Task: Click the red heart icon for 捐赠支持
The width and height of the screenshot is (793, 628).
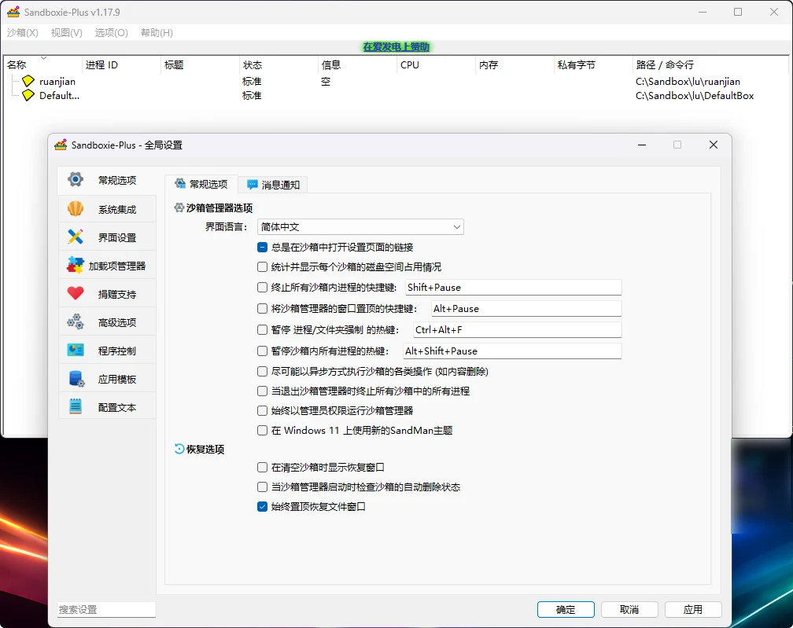Action: (76, 293)
